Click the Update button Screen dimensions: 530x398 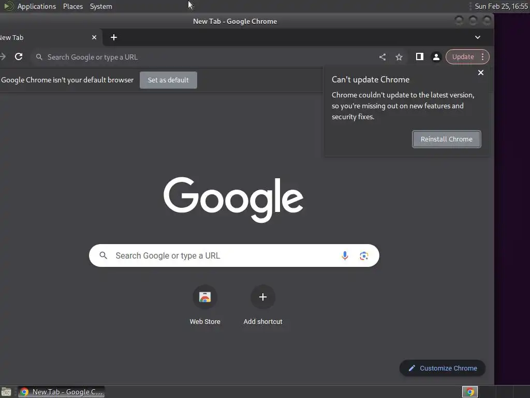[x=463, y=57]
